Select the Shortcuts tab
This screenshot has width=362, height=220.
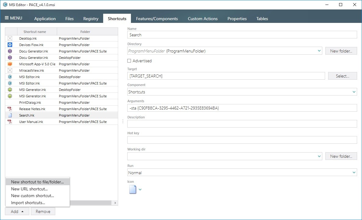117,19
